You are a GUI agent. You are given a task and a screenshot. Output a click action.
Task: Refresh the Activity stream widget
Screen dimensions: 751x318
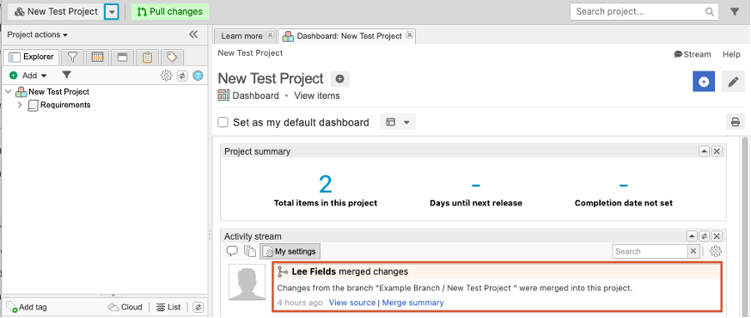(x=704, y=236)
